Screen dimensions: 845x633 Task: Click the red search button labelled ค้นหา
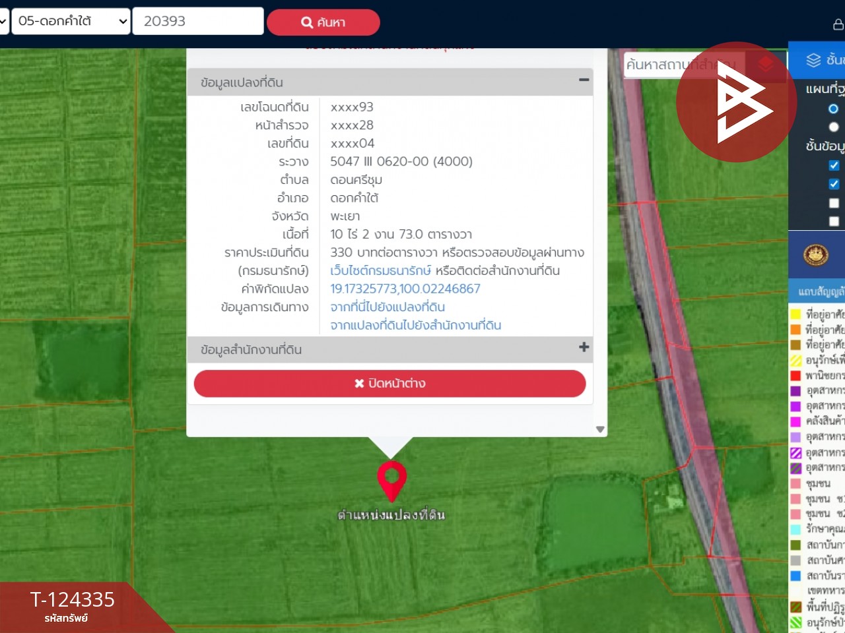pyautogui.click(x=323, y=22)
